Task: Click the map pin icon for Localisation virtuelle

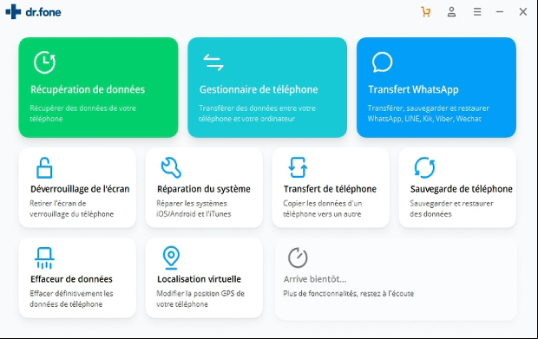Action: tap(171, 258)
